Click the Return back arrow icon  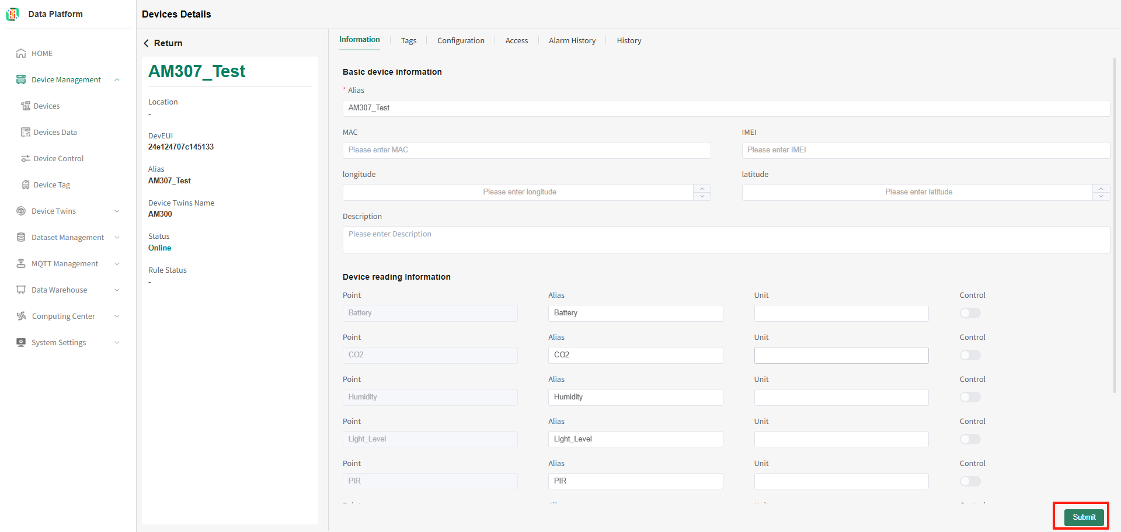pyautogui.click(x=146, y=43)
